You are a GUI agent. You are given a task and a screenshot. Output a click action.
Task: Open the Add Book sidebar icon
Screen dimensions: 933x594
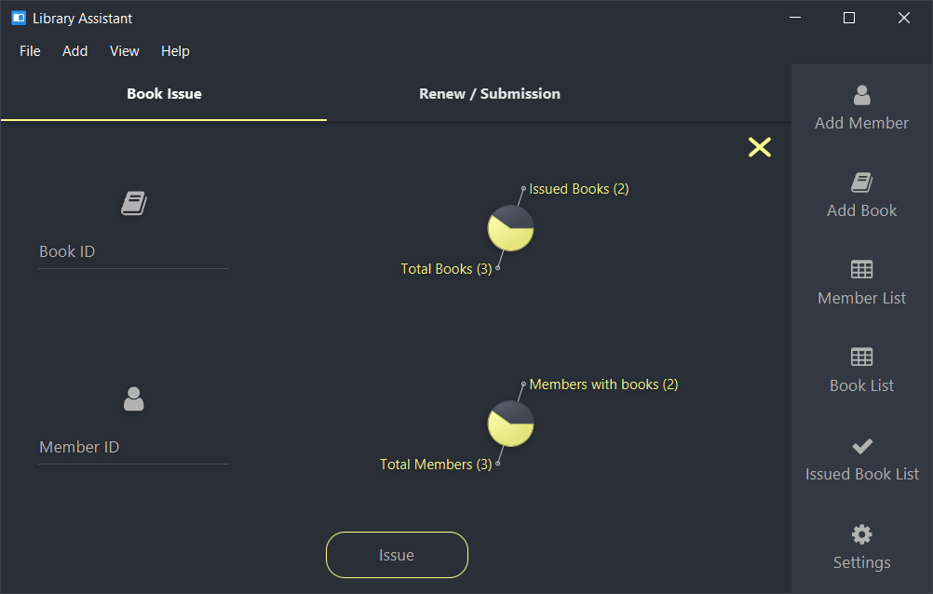tap(861, 182)
